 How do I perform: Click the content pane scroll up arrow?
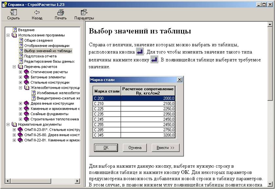[270, 25]
